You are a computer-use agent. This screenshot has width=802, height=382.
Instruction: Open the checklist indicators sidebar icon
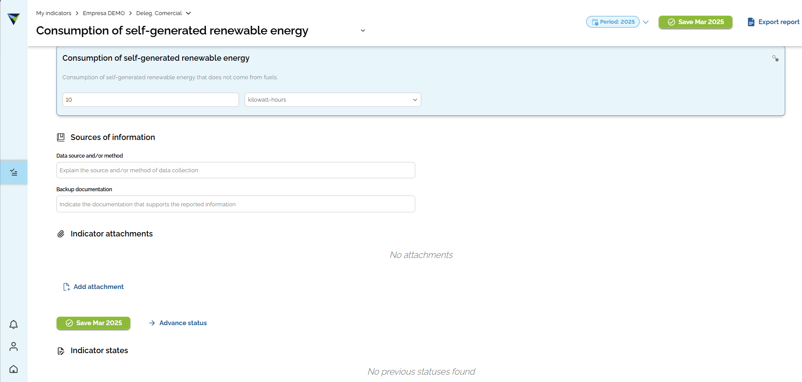click(14, 172)
